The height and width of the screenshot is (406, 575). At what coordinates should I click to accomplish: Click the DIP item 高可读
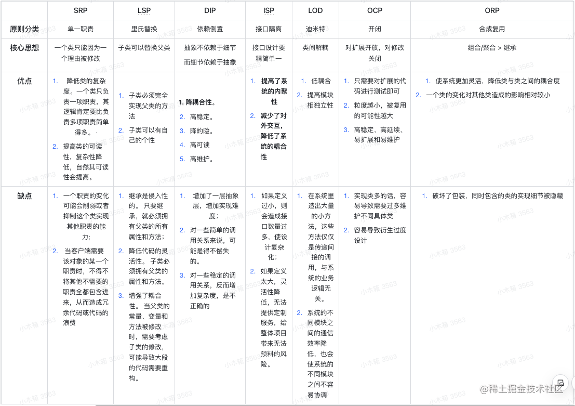(x=199, y=145)
